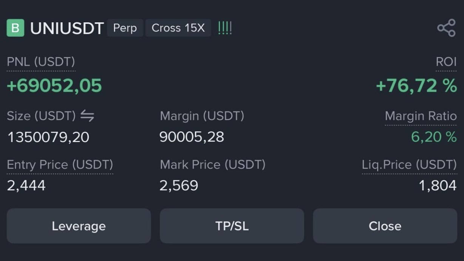Tap the Liq.Price (USDT) label
464x261 pixels.
409,165
